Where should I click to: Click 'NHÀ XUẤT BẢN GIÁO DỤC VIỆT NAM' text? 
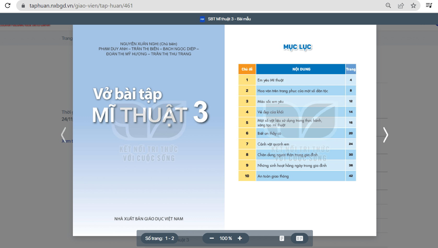pyautogui.click(x=149, y=219)
